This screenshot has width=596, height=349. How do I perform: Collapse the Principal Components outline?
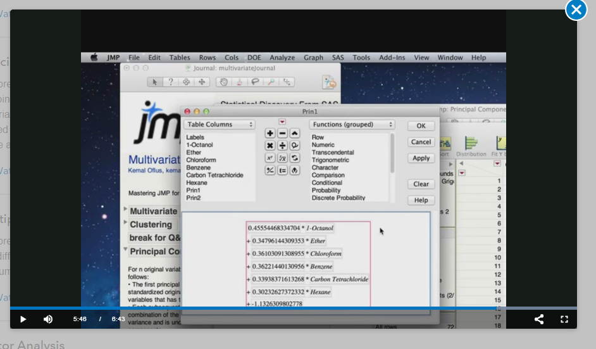click(x=125, y=250)
